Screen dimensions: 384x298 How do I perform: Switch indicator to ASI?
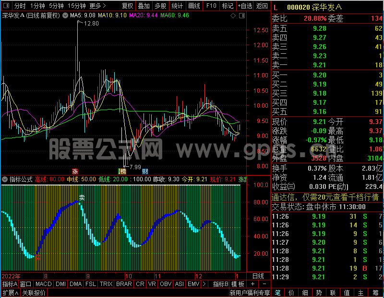point(179,284)
